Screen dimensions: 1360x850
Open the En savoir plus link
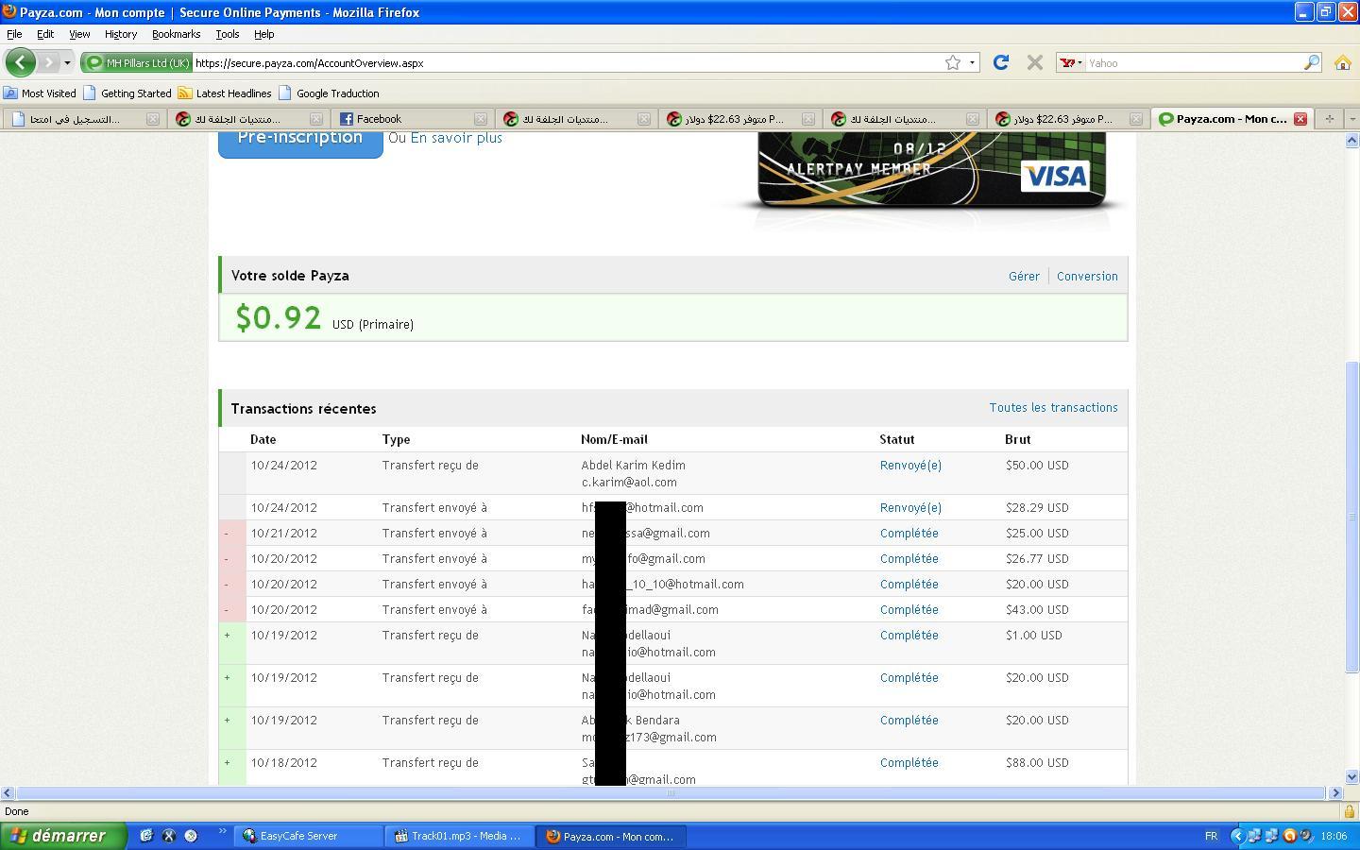[456, 138]
